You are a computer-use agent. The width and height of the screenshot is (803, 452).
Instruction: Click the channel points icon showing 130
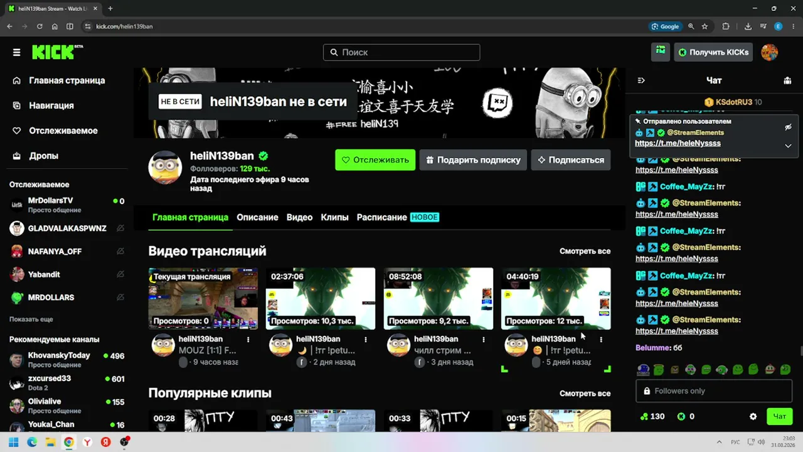coord(644,416)
